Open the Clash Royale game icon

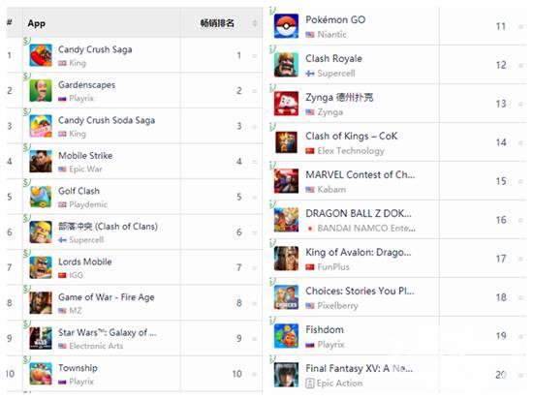coord(286,65)
